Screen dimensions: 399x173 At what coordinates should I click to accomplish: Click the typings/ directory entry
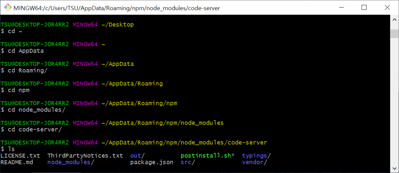(x=256, y=155)
